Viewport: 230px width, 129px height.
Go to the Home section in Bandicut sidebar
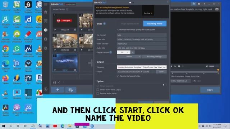coord(46,12)
